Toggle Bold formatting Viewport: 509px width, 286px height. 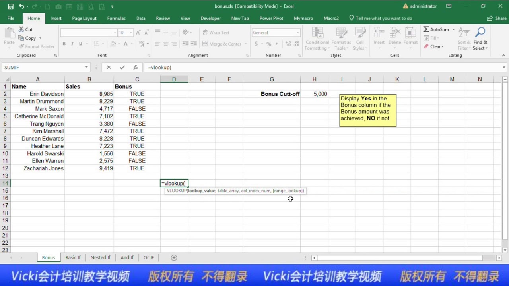tap(64, 44)
